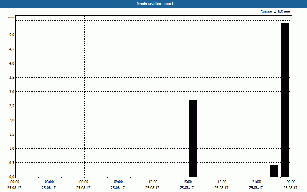Viewport: 307px width, 192px height.
Task: Select the "0,5" y-axis value
Action: [12, 162]
